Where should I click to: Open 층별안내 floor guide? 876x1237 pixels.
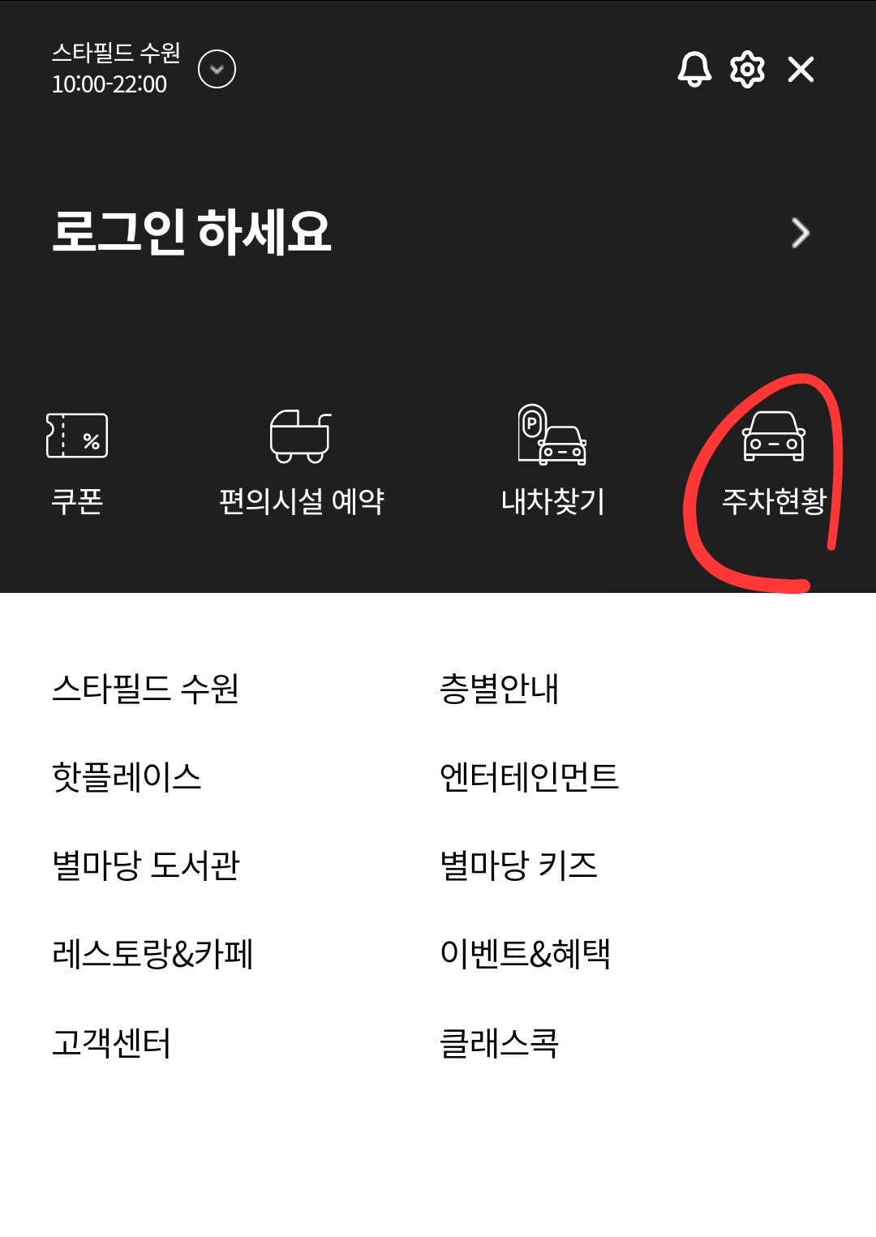pos(499,689)
